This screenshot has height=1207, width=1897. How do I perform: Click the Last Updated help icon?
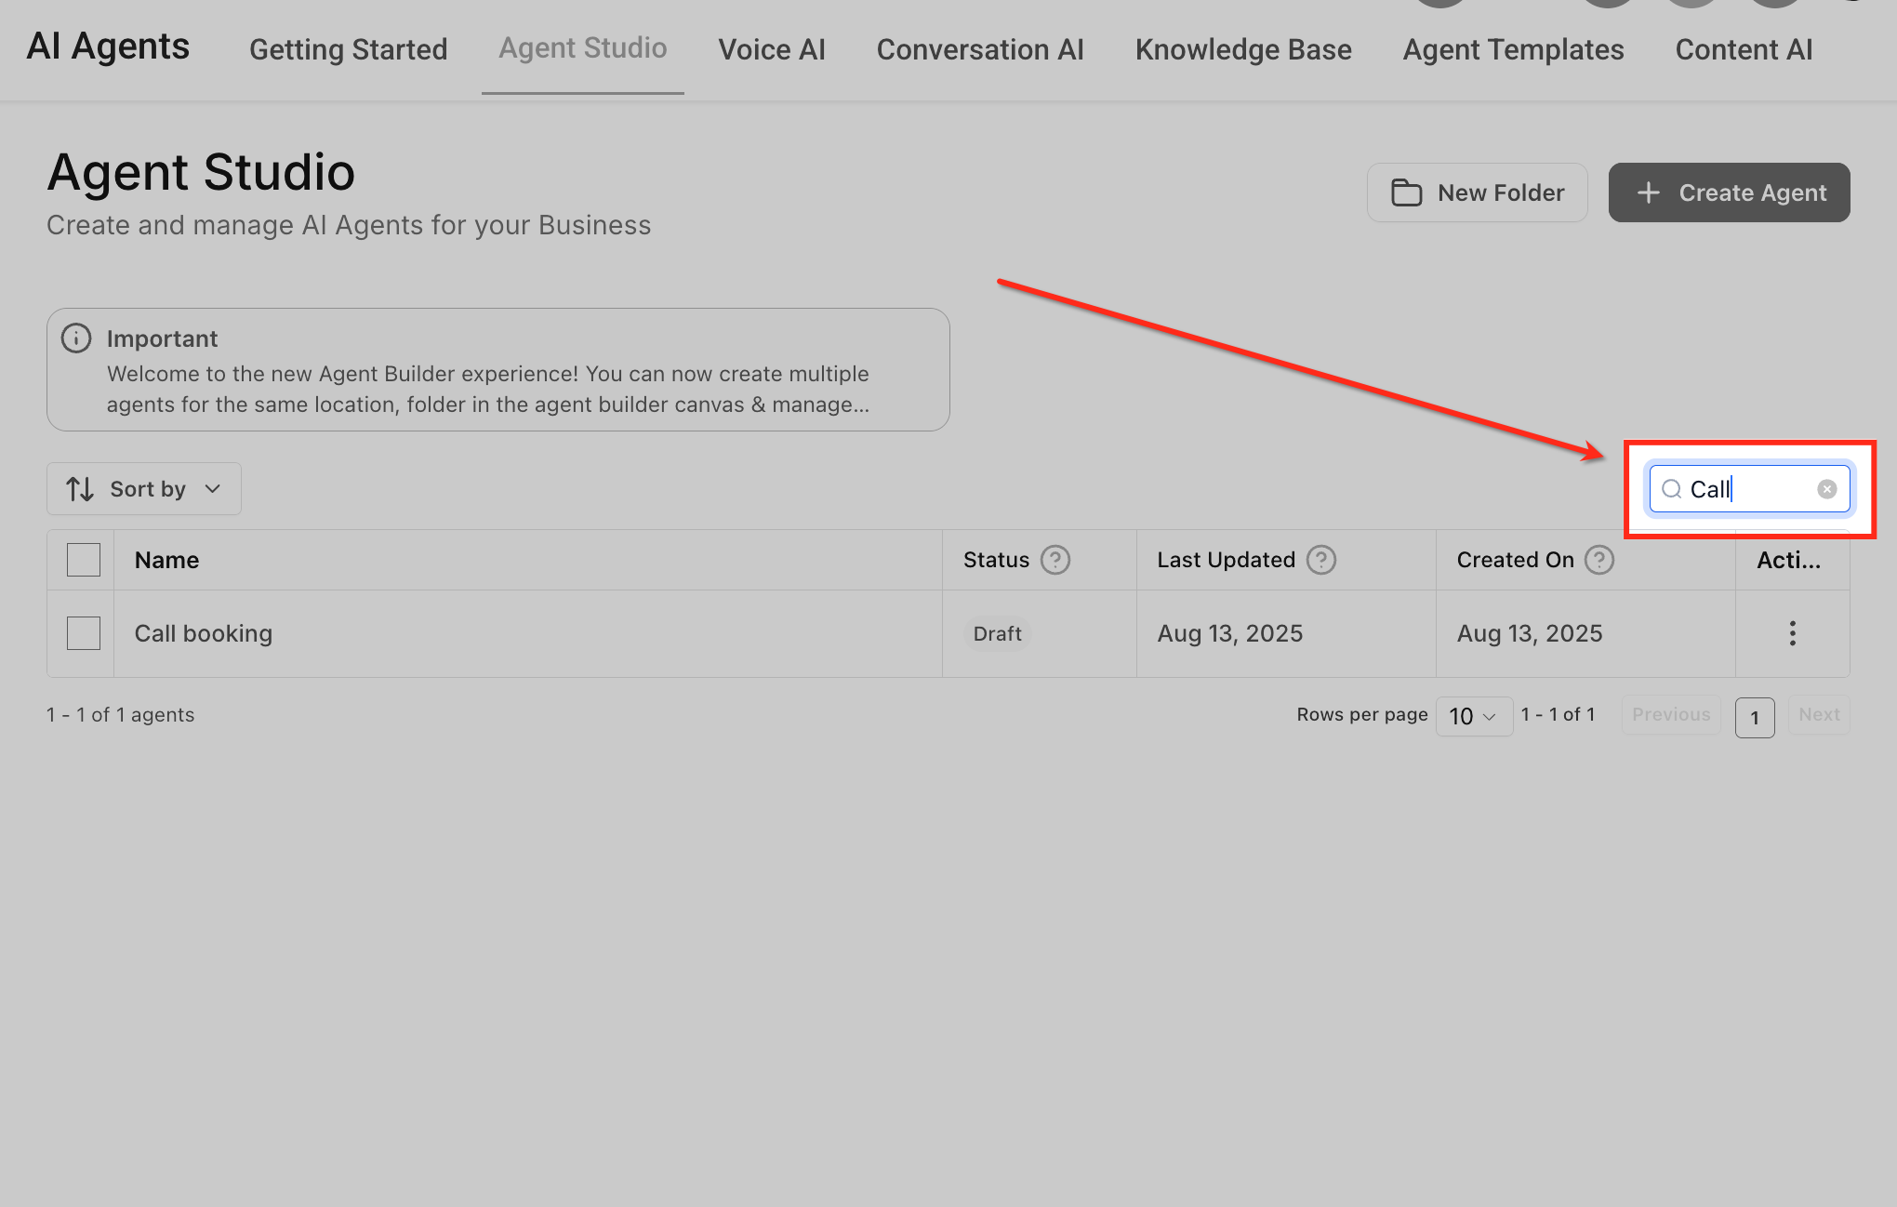1320,560
